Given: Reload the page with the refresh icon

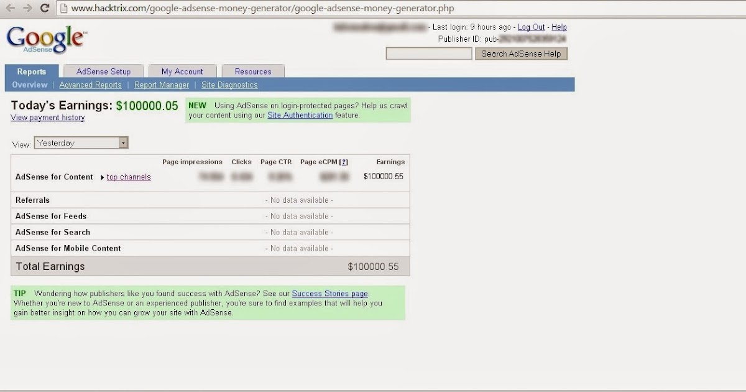Looking at the screenshot, I should (x=44, y=8).
